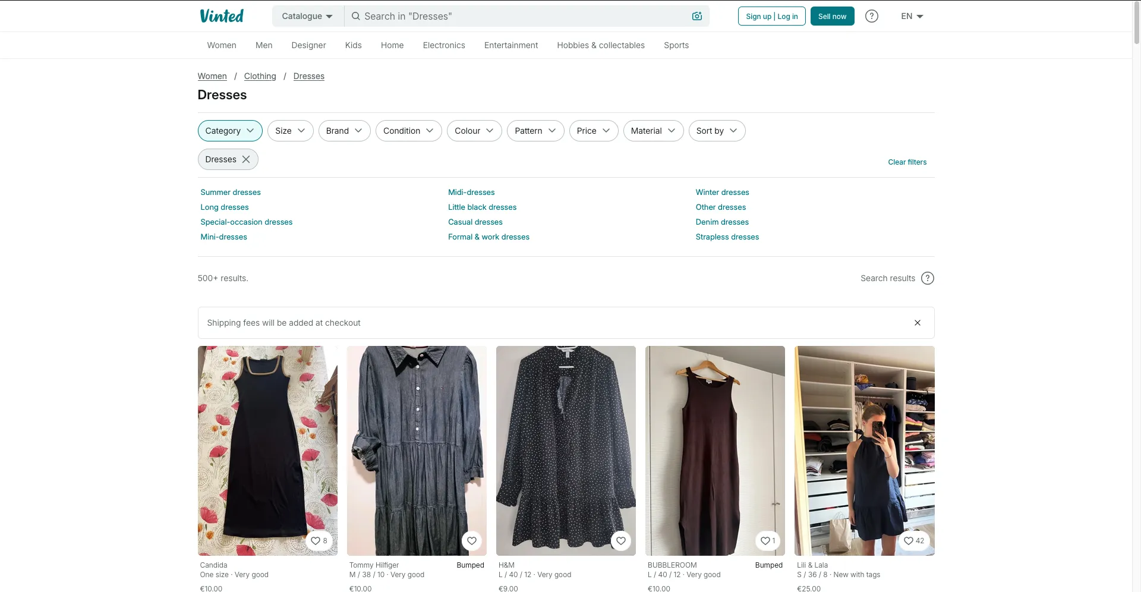Favourite the Tommy Hilfiger dress
The width and height of the screenshot is (1141, 592).
click(472, 541)
